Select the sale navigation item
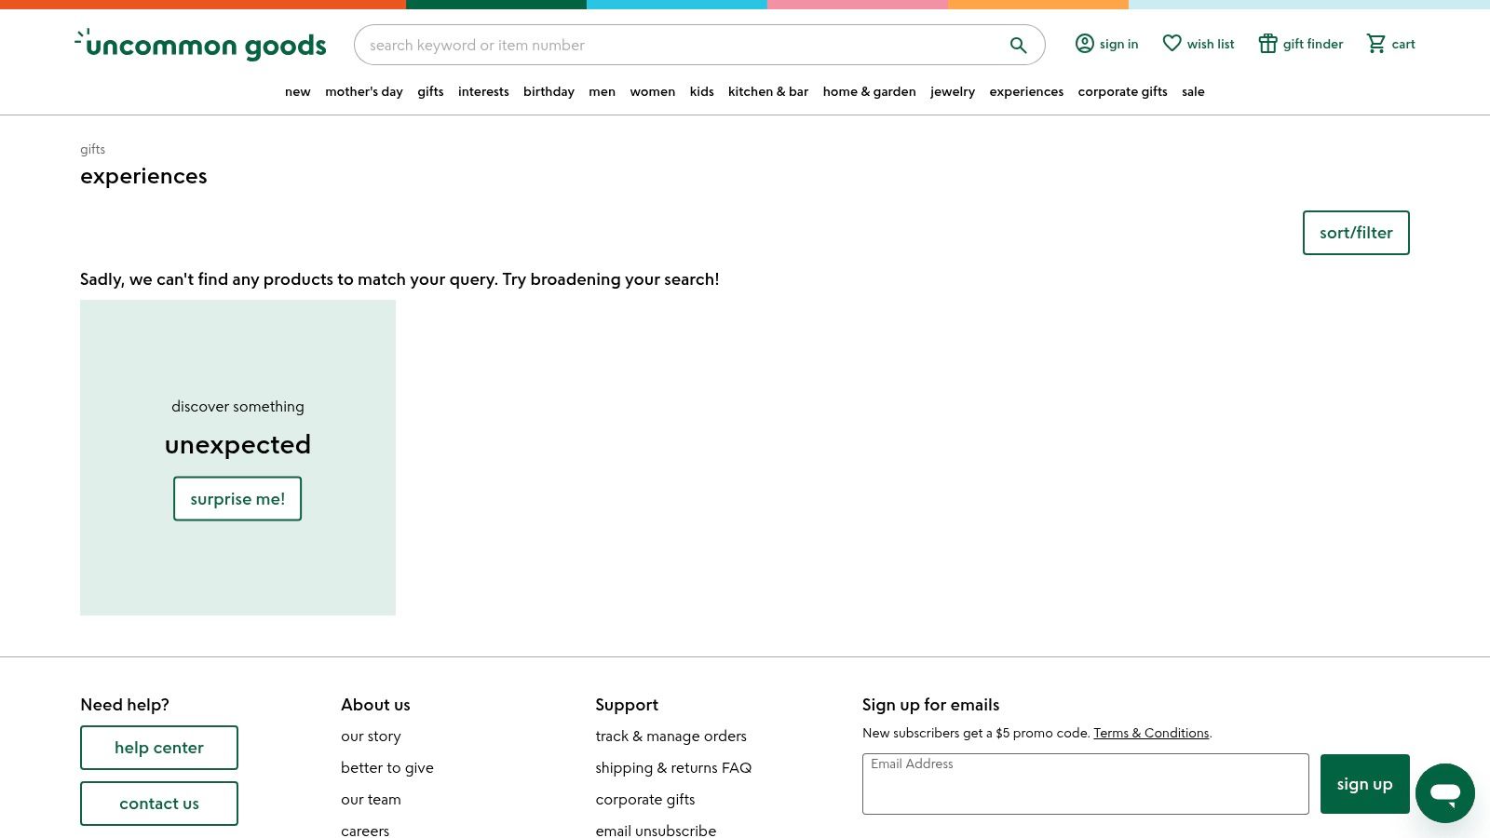The width and height of the screenshot is (1490, 838). [x=1193, y=91]
